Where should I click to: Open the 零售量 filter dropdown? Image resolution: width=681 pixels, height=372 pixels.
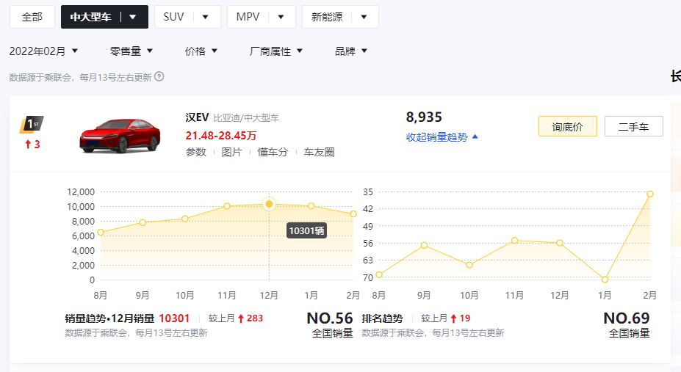(131, 51)
